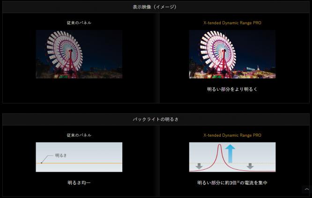
Task: Click the right gray downward arrow
Action: (x=250, y=166)
